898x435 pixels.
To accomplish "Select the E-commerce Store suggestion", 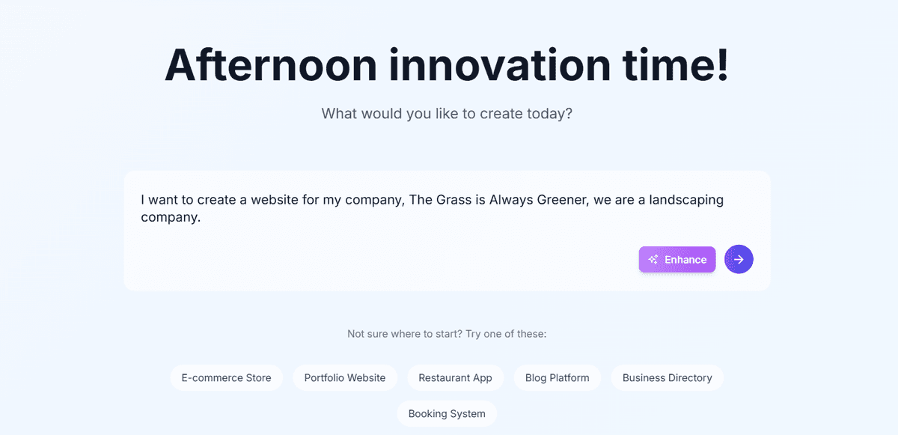I will 226,378.
